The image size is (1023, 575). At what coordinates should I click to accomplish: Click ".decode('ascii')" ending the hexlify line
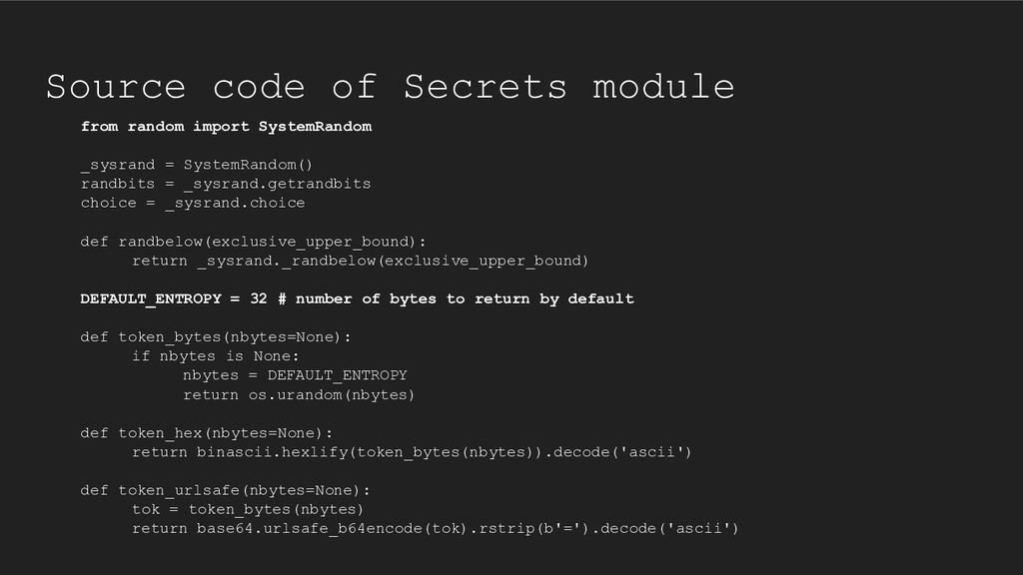point(617,452)
